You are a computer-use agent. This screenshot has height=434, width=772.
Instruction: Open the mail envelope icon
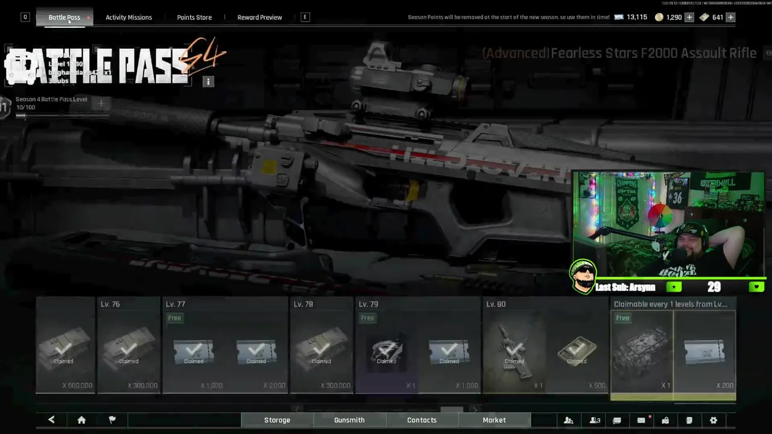(641, 420)
